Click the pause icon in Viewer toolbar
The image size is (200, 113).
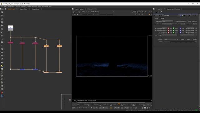[x=143, y=12]
